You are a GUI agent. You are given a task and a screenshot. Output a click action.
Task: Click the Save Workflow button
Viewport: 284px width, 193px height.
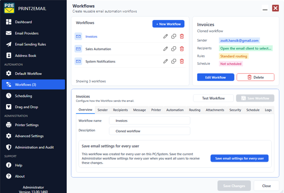tap(255, 98)
